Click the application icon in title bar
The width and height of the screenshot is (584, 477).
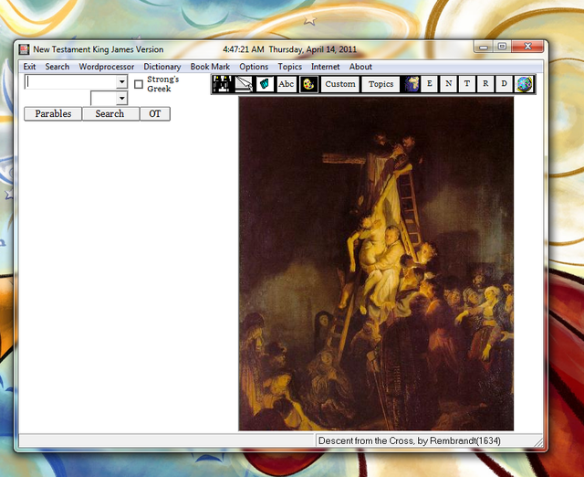point(25,49)
